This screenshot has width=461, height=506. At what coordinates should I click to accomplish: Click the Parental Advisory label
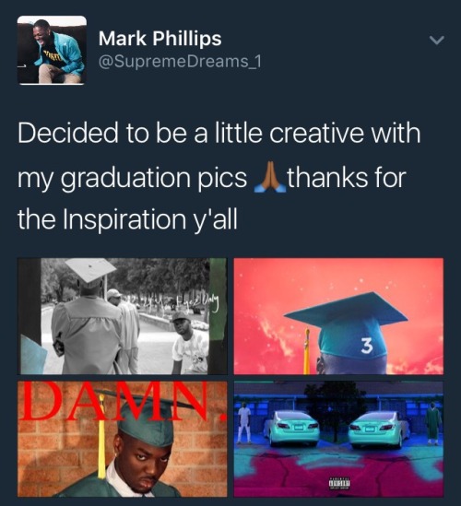(x=339, y=483)
